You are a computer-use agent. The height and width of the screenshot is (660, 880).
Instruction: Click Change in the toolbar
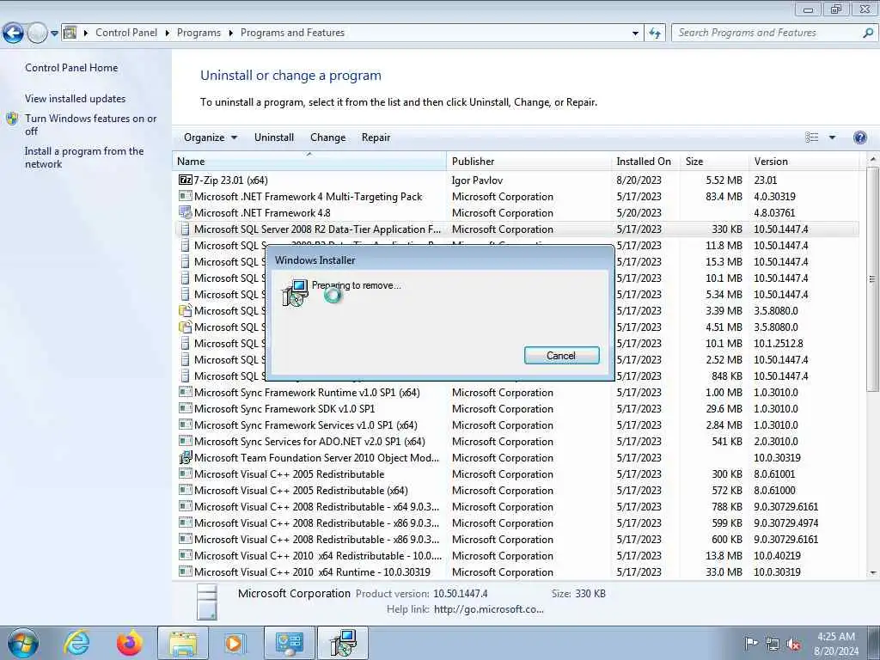(x=327, y=137)
